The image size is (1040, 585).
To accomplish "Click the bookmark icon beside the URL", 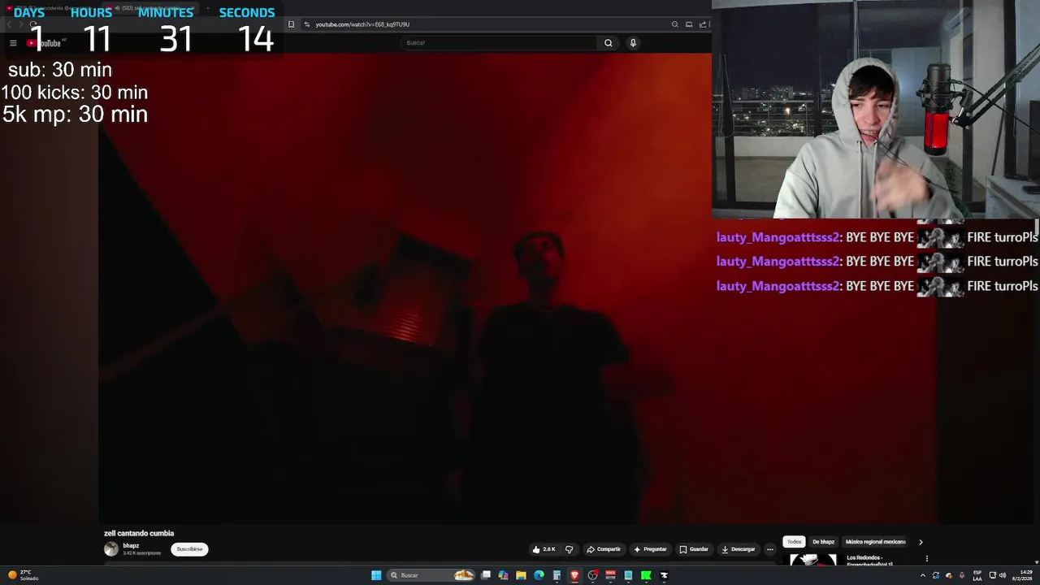I will (291, 24).
